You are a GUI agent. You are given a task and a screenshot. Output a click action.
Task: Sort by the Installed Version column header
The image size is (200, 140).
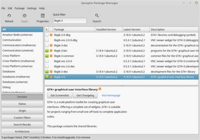pyautogui.click(x=109, y=29)
